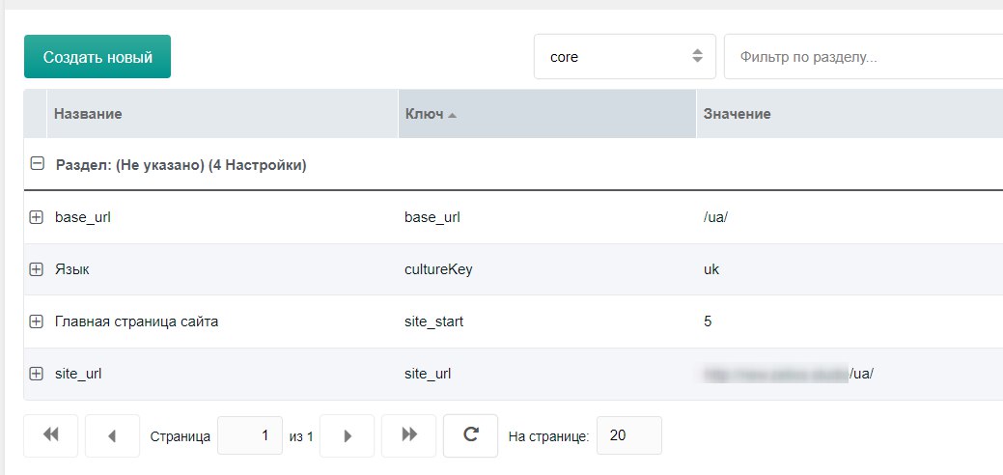Select the 'base_url' name cell

[x=83, y=217]
